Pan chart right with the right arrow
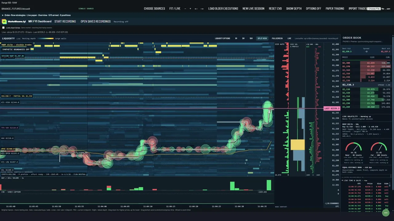The image size is (394, 221). point(202,9)
